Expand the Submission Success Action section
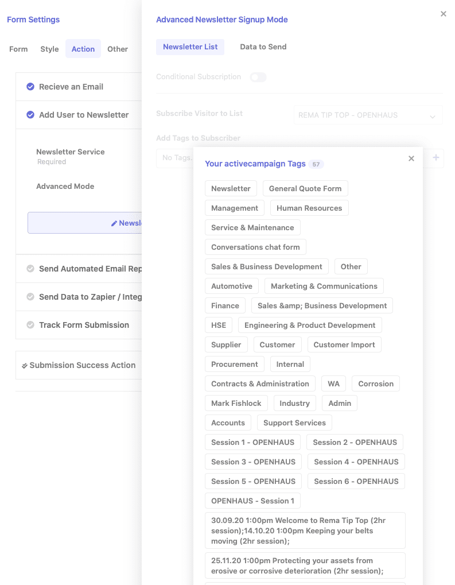The image size is (455, 585). click(82, 365)
